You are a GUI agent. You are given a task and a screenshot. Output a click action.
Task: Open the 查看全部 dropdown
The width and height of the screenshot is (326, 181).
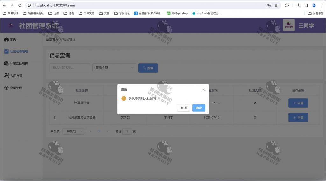coord(114,68)
